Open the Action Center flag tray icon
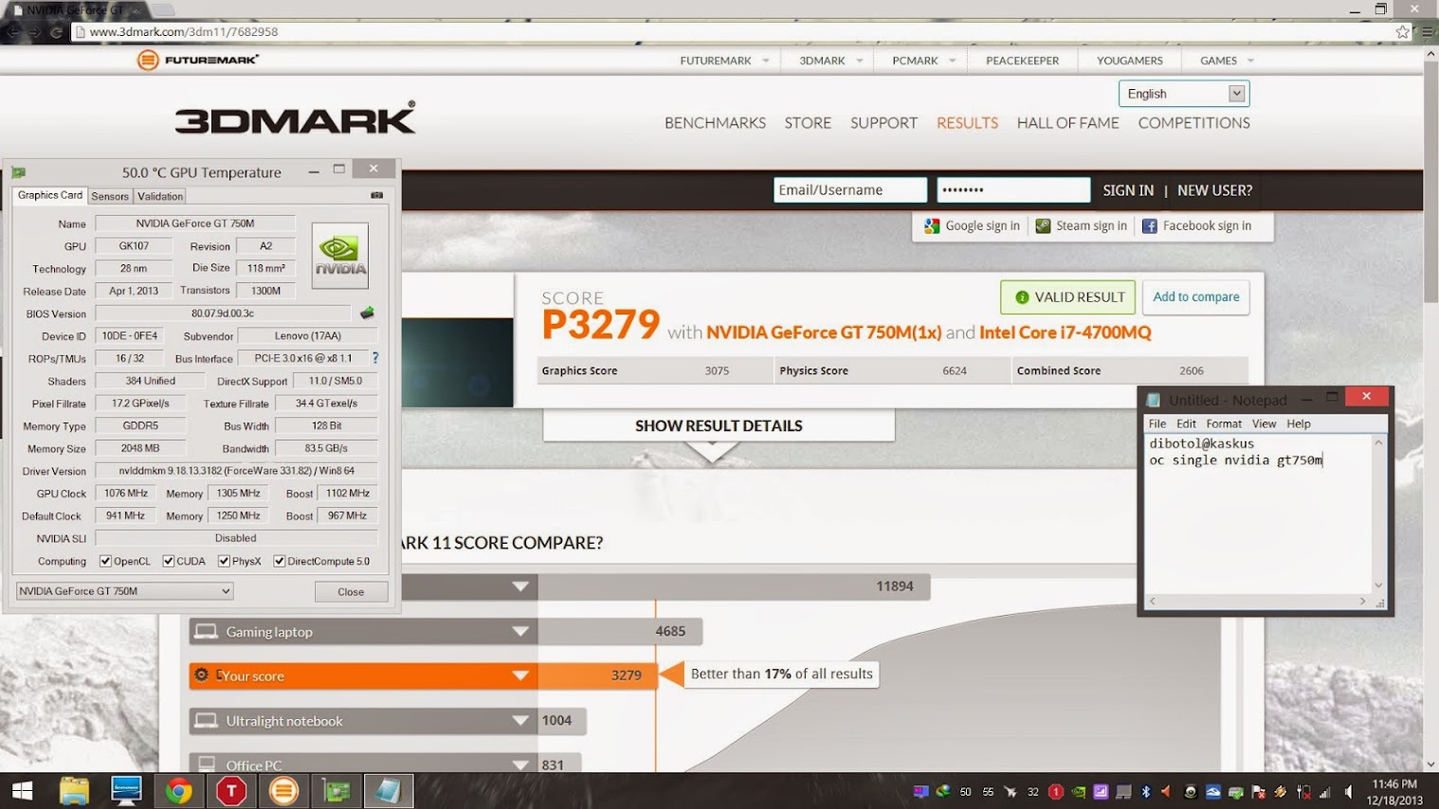The width and height of the screenshot is (1439, 809). (x=1258, y=792)
